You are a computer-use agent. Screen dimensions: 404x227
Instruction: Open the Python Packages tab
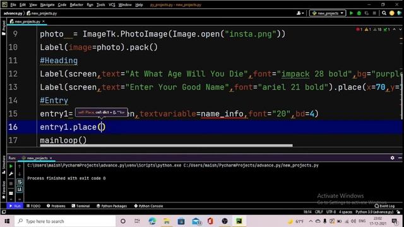coord(112,206)
